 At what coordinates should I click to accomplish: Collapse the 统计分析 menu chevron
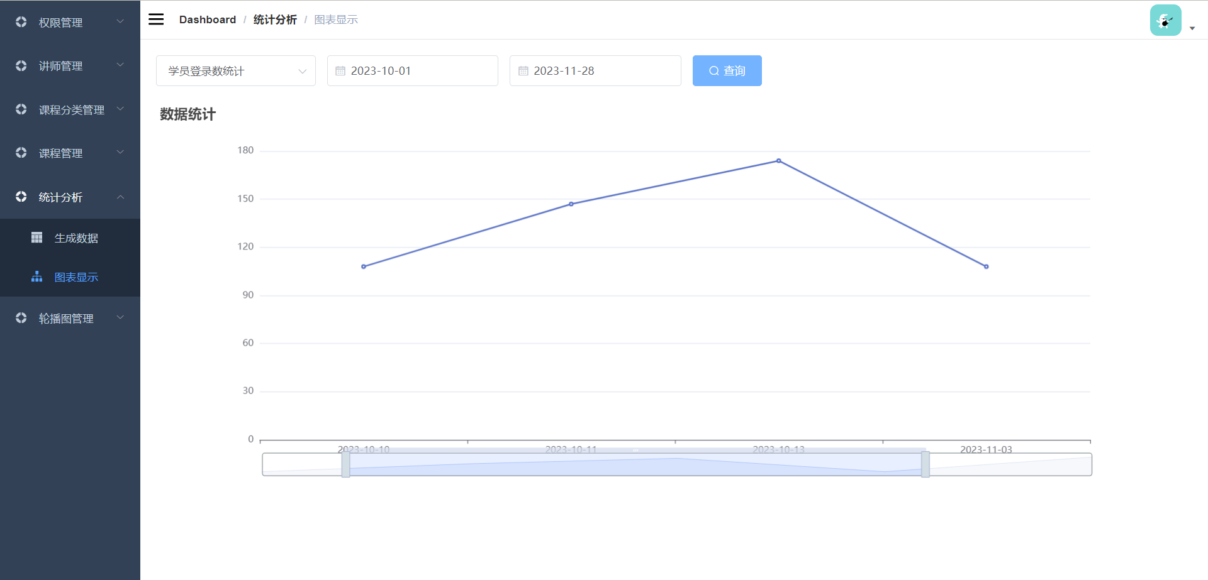(120, 197)
